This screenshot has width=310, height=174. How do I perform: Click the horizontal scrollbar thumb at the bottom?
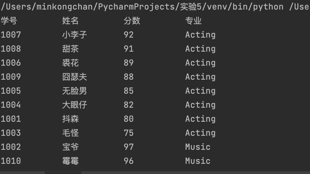tap(63, 173)
